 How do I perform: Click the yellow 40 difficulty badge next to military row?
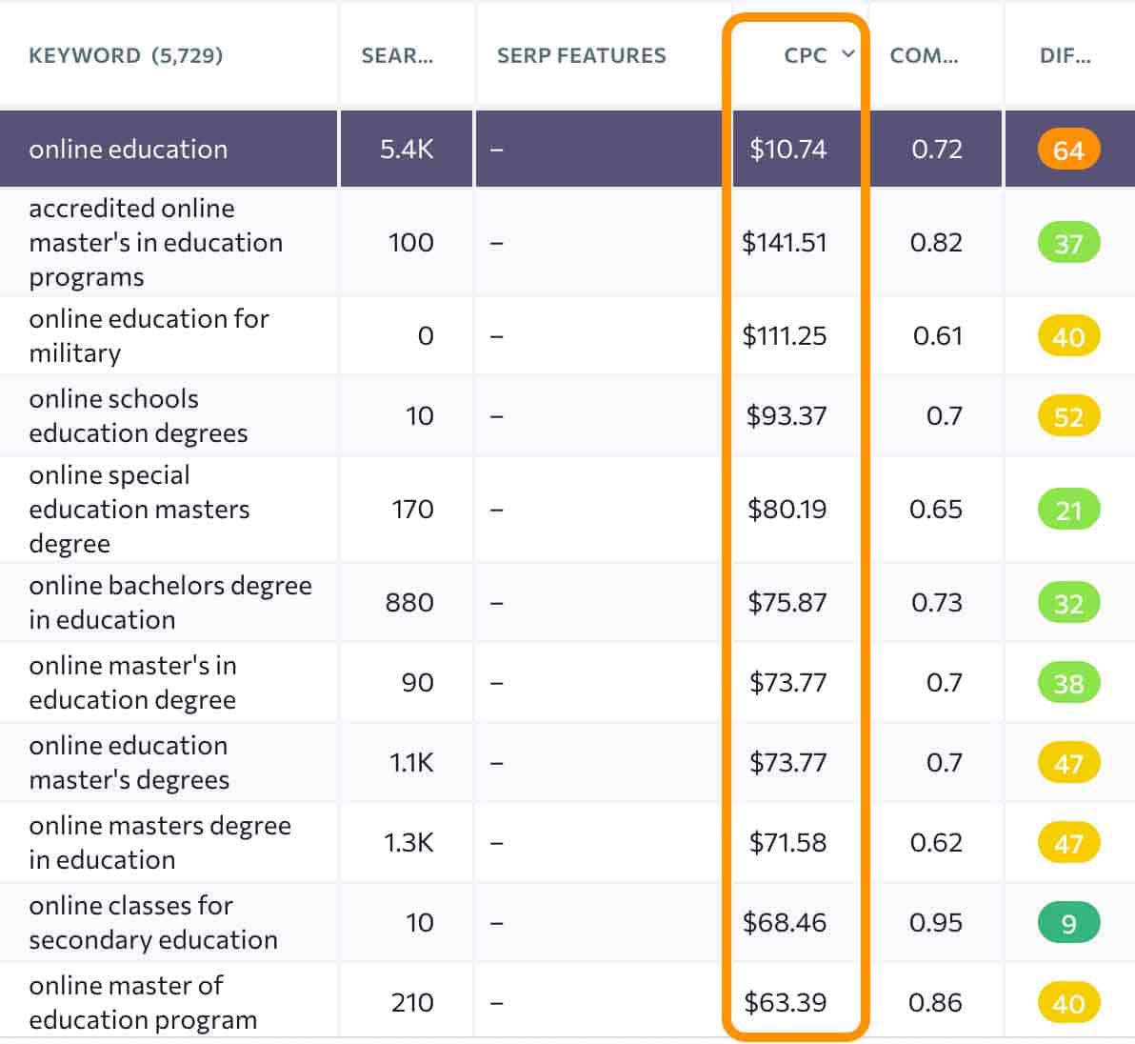(x=1069, y=335)
